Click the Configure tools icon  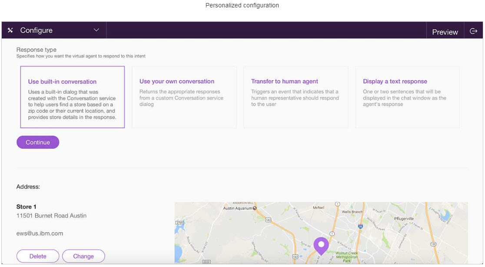[x=10, y=30]
